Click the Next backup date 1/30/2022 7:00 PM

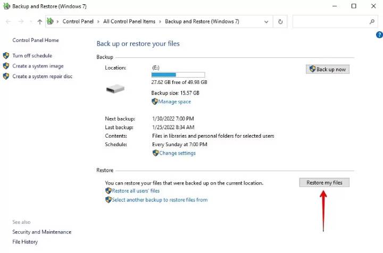point(173,119)
